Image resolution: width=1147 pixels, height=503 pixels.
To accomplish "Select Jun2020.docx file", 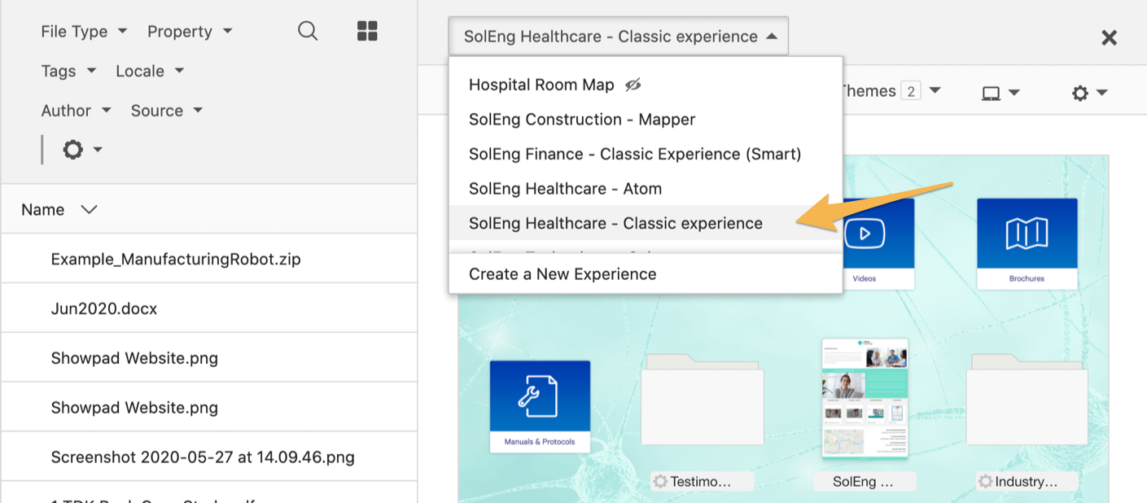I will (x=209, y=309).
